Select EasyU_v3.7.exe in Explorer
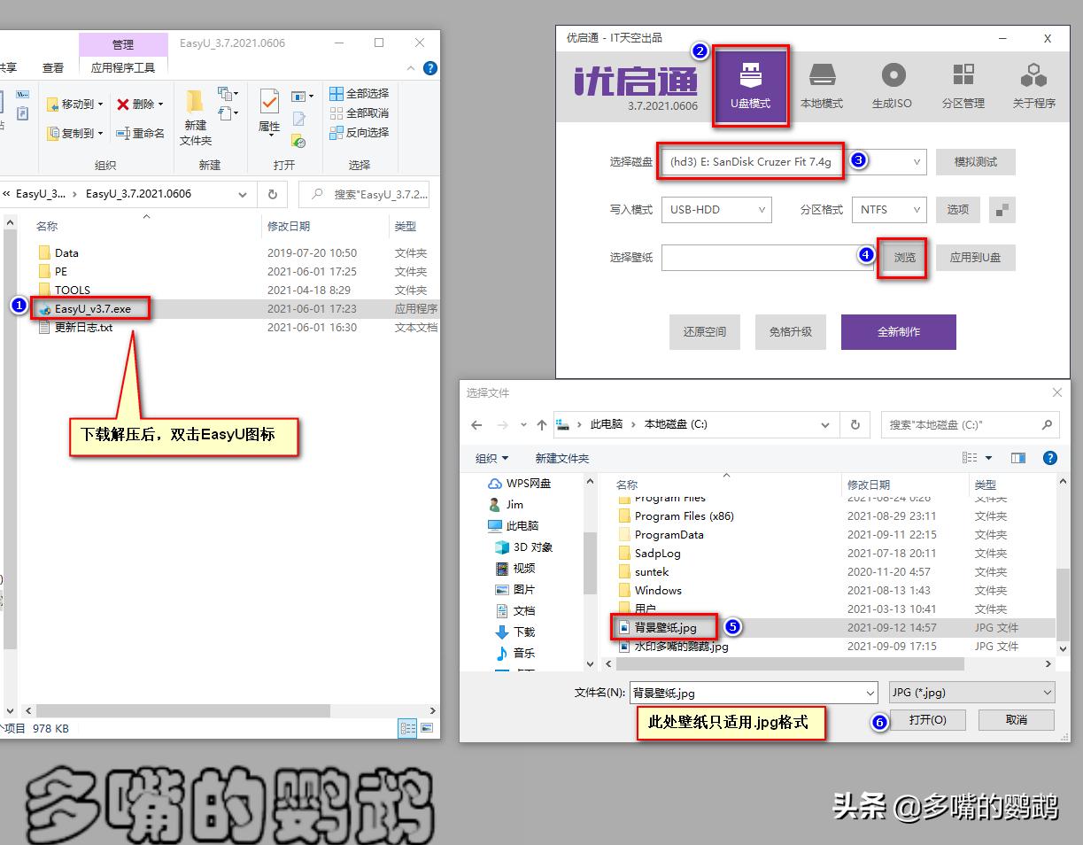The width and height of the screenshot is (1083, 845). point(92,308)
